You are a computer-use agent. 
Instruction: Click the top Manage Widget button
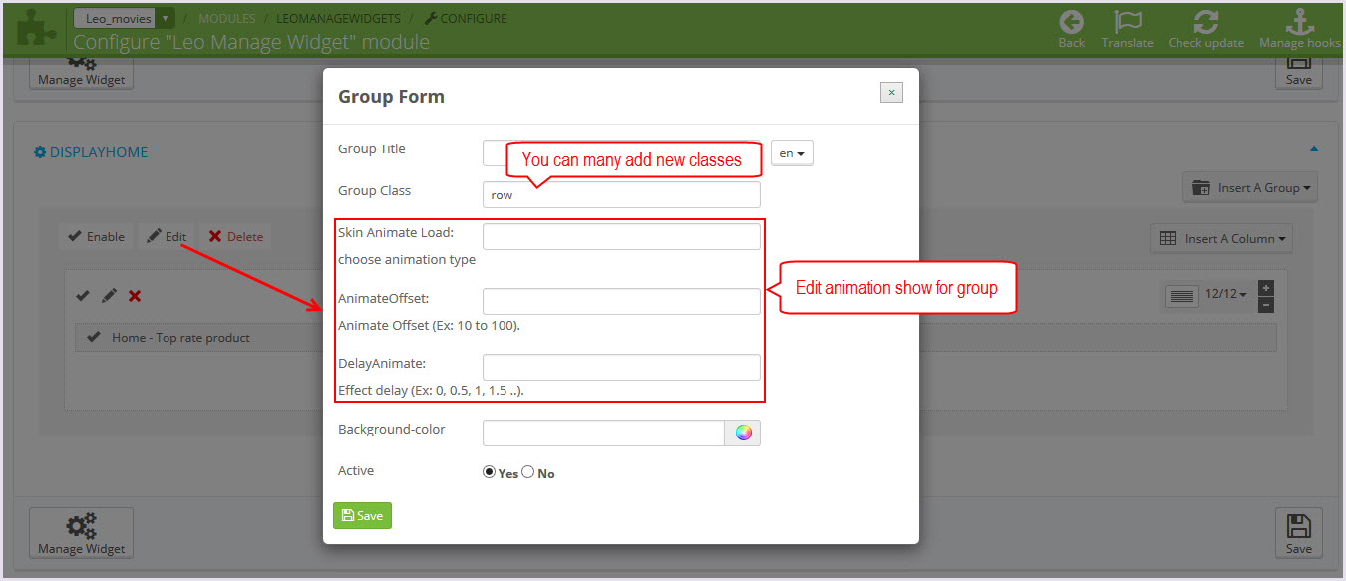(81, 72)
